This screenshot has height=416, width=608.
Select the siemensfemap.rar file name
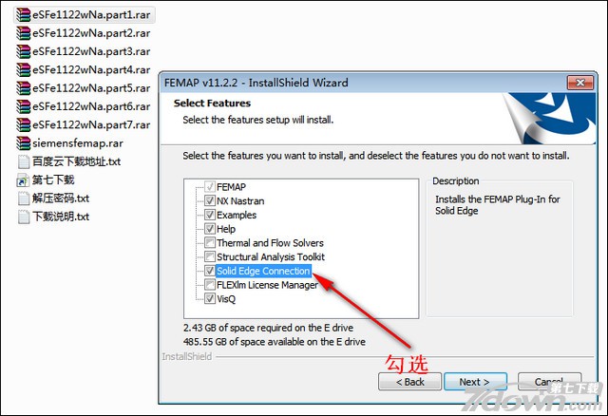pos(78,143)
